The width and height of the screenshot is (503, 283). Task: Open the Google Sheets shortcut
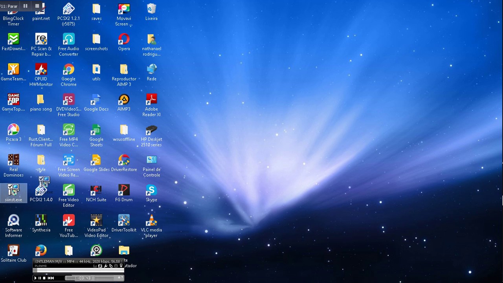[96, 135]
